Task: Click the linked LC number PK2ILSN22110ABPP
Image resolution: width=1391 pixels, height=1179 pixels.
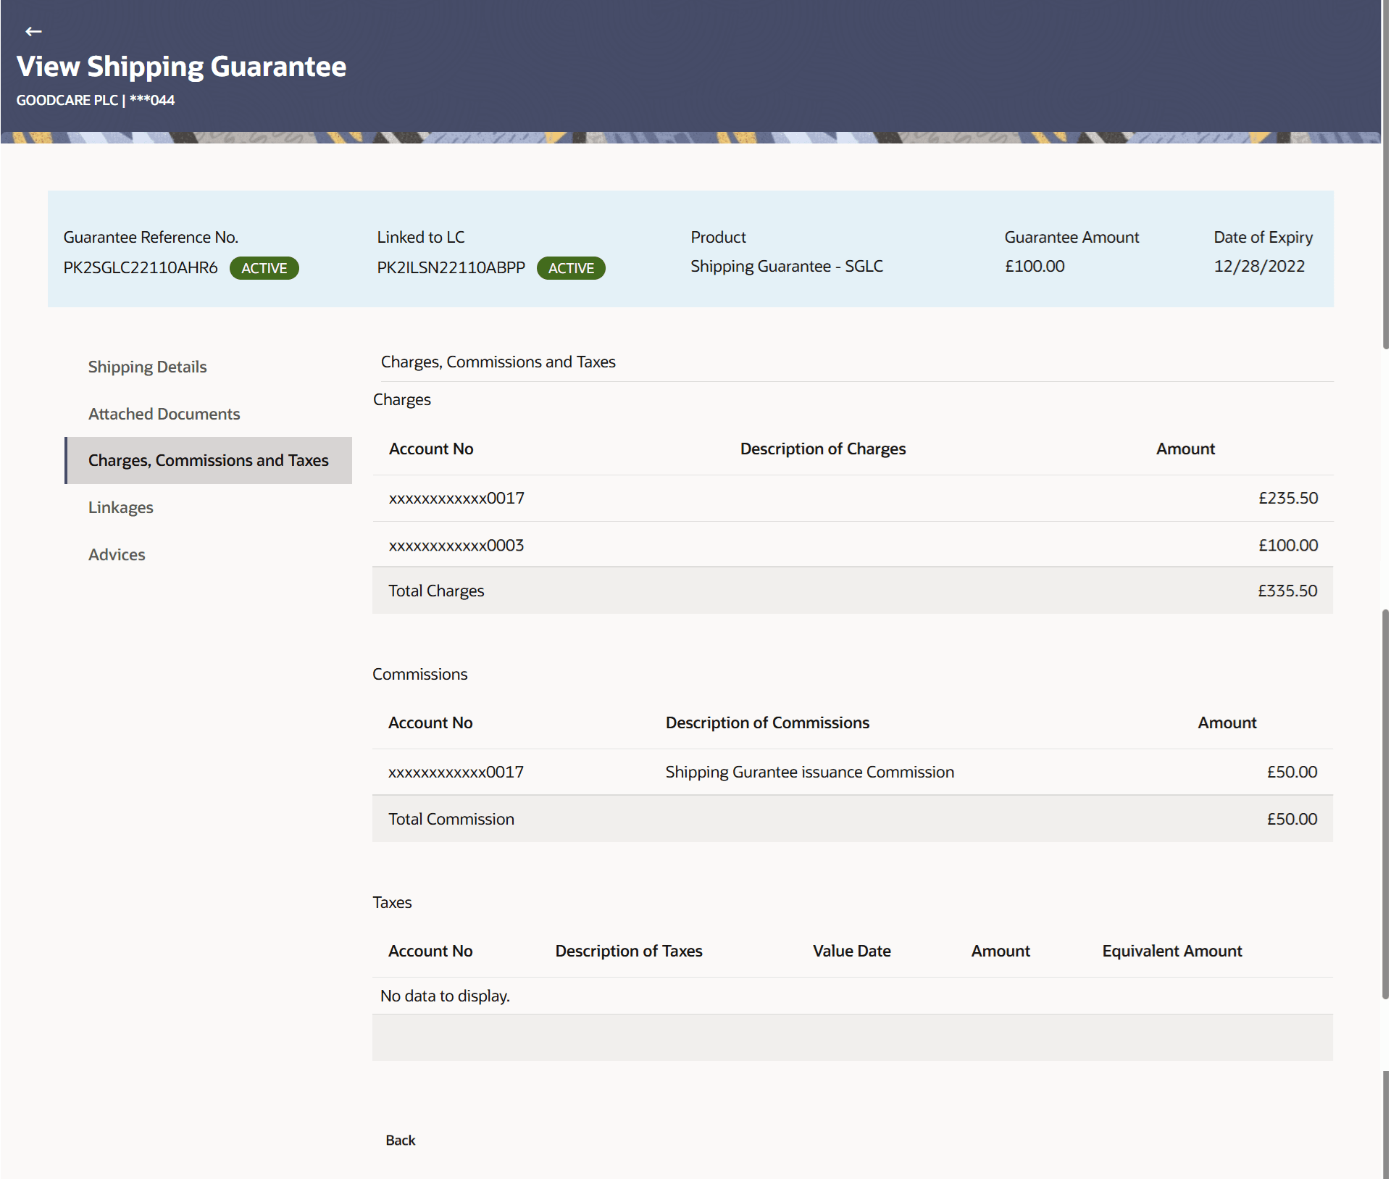Action: click(451, 267)
